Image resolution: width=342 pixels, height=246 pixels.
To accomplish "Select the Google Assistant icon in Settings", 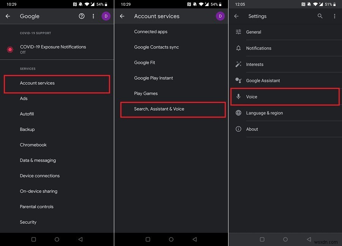I will pos(238,80).
